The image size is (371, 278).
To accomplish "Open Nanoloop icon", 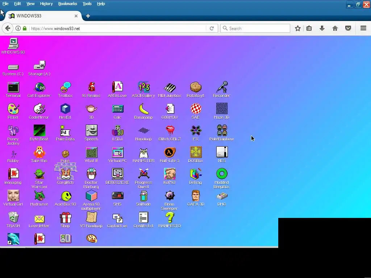I will click(x=143, y=133).
